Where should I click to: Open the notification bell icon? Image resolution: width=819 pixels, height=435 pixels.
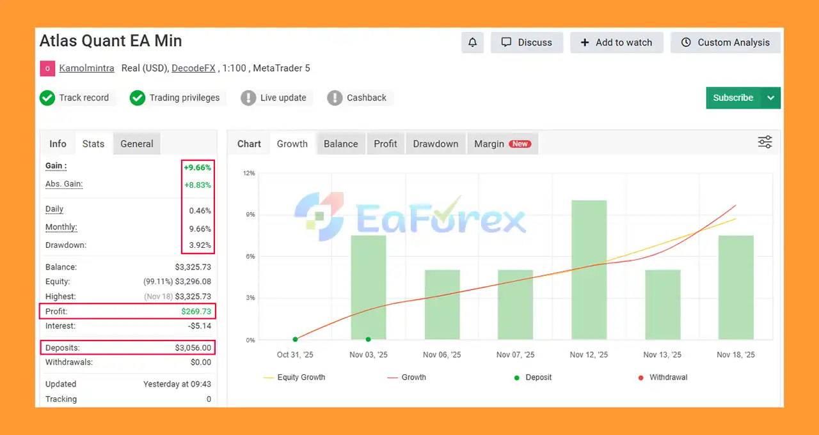coord(472,42)
